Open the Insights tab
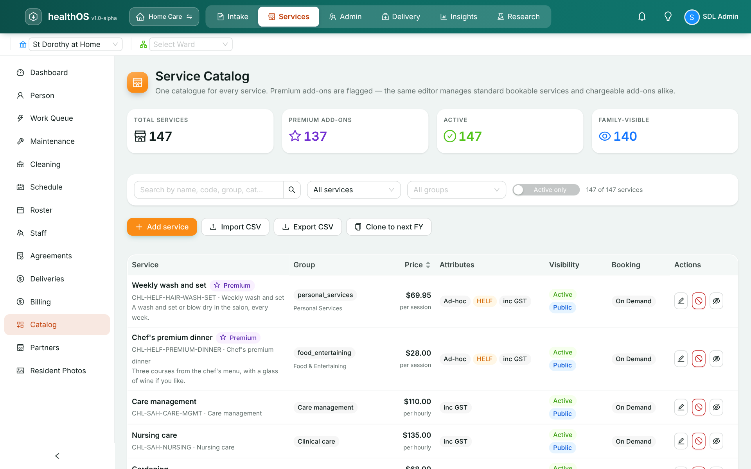 click(x=458, y=16)
